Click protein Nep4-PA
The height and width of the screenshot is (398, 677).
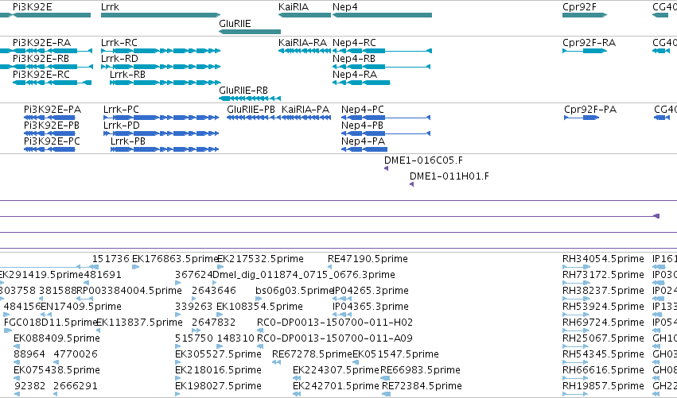coord(364,149)
